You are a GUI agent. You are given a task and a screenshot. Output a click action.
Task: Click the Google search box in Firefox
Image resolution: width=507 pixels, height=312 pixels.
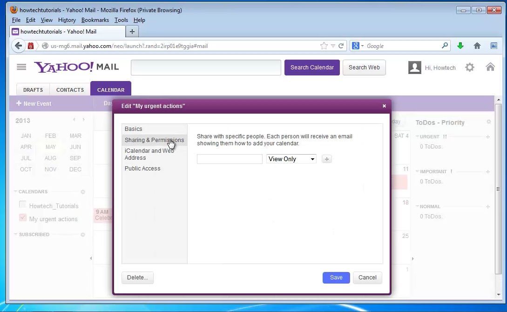(403, 46)
